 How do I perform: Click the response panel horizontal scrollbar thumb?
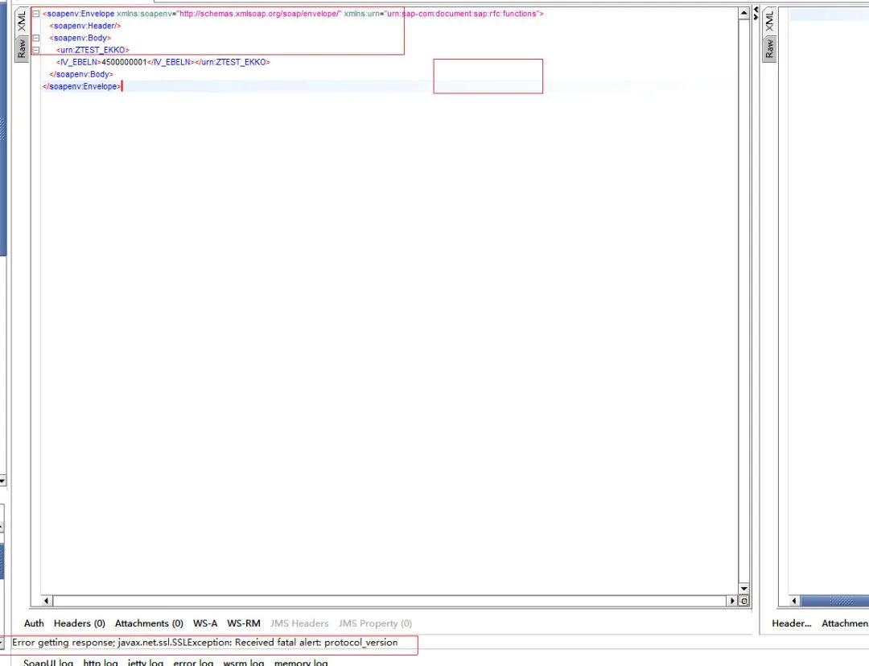pyautogui.click(x=834, y=601)
